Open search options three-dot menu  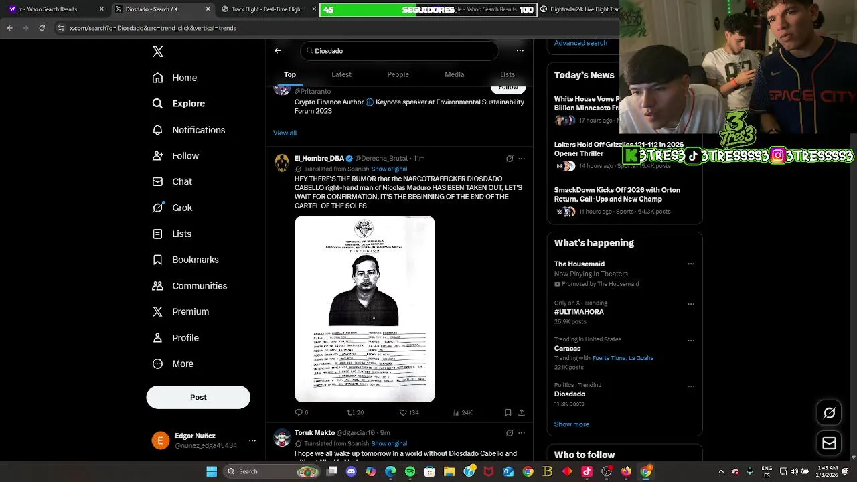[520, 50]
